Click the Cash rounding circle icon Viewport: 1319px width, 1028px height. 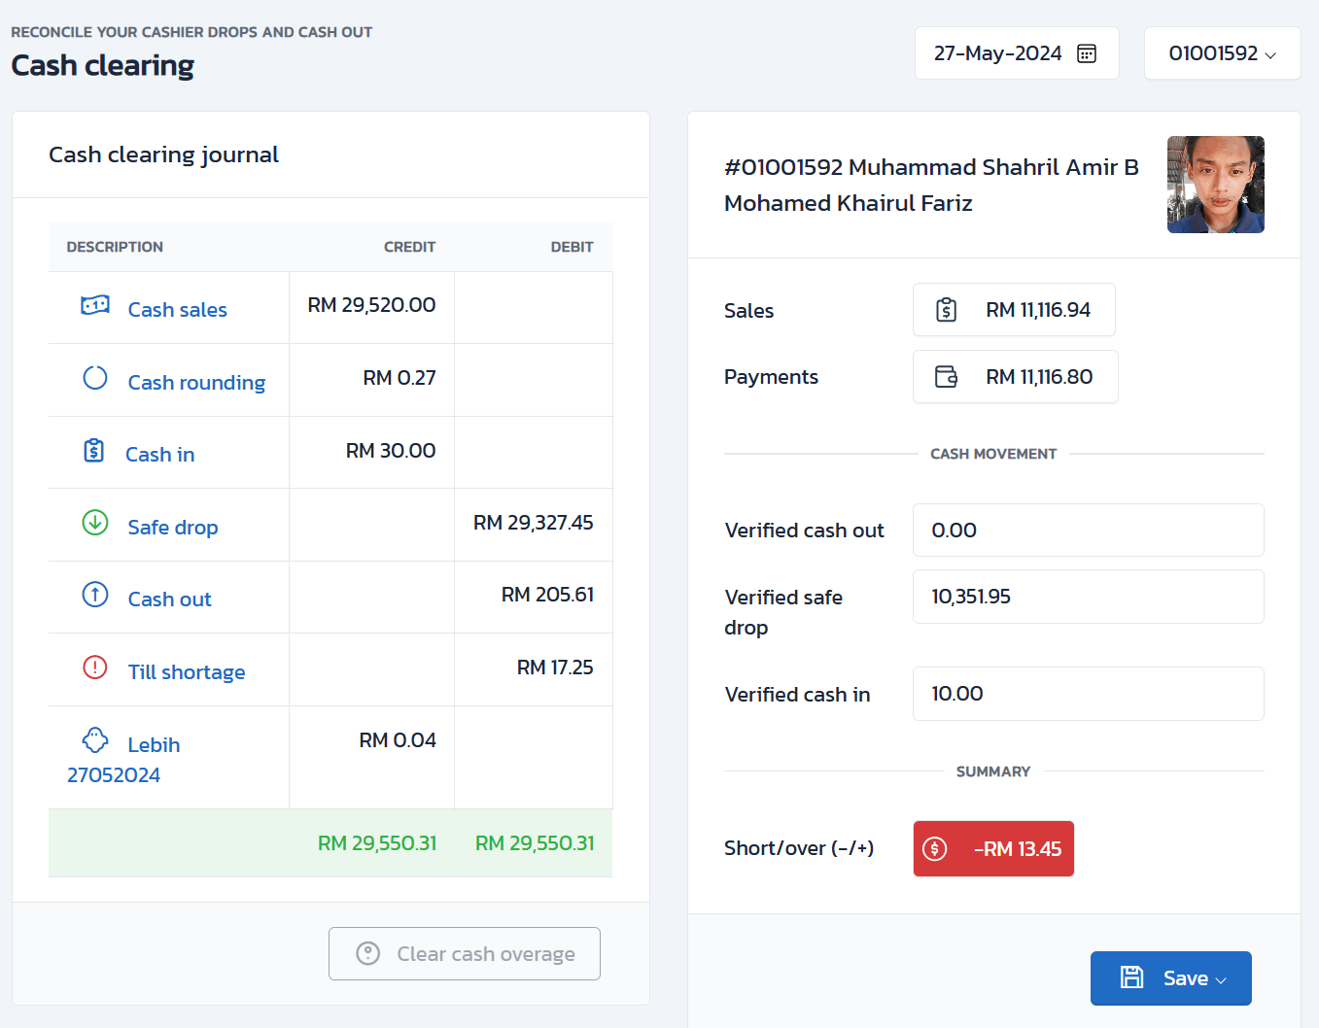click(95, 378)
